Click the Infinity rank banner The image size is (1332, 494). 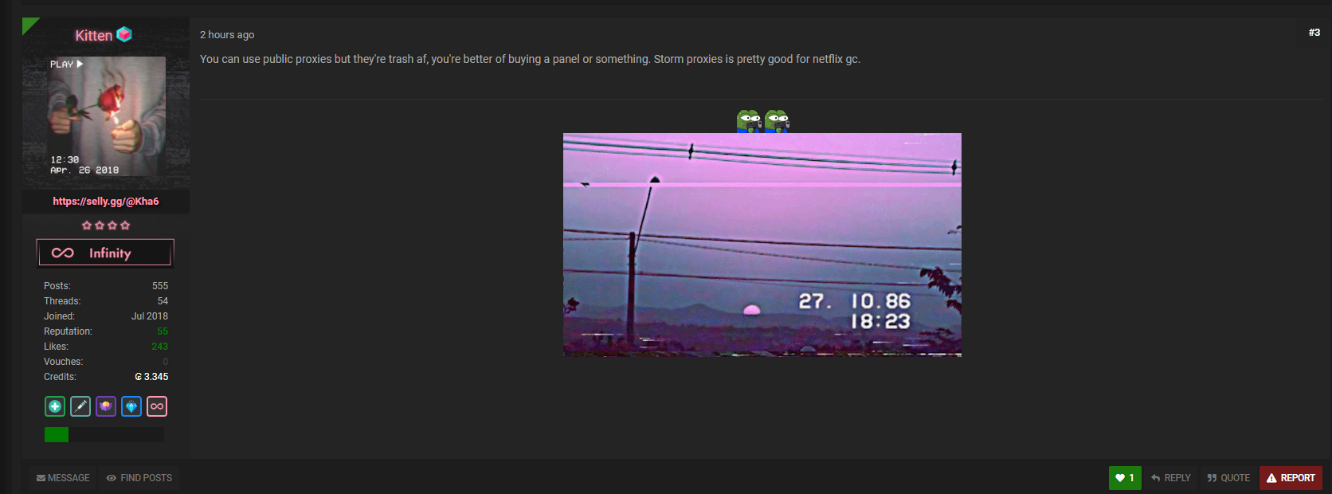coord(105,253)
